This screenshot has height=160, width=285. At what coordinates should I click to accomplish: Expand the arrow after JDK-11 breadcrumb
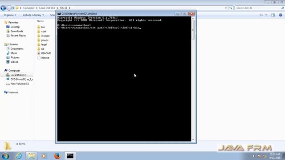[69, 8]
